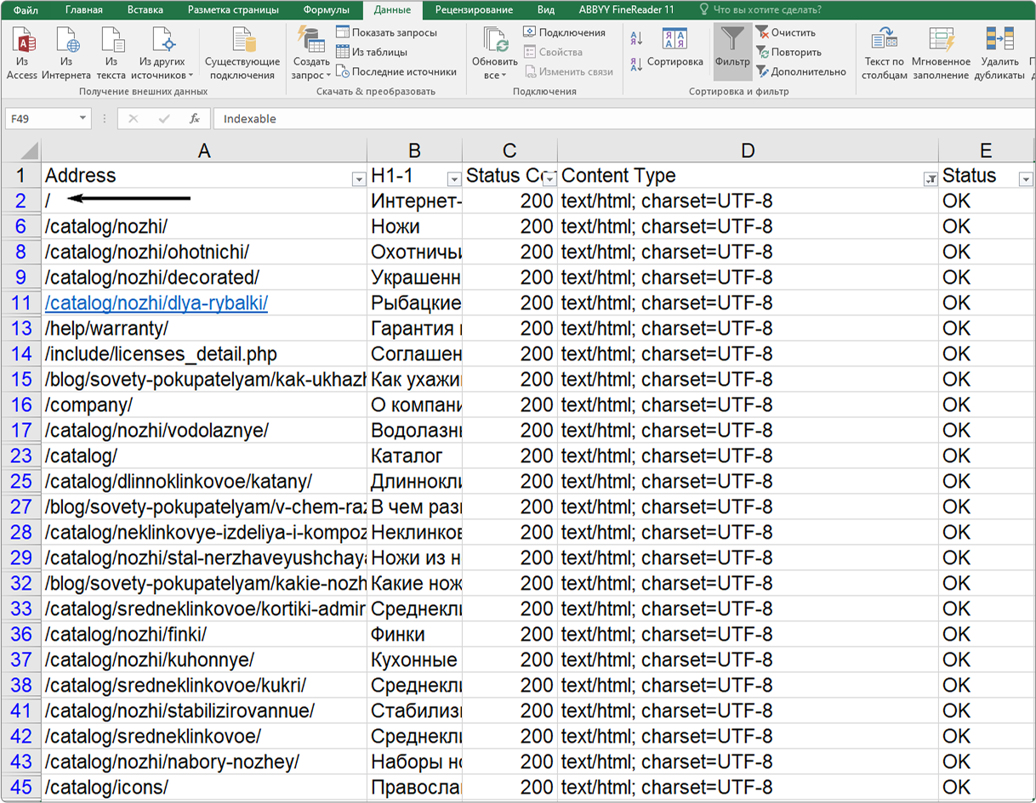Click Удалить дубликаты

coord(999,54)
